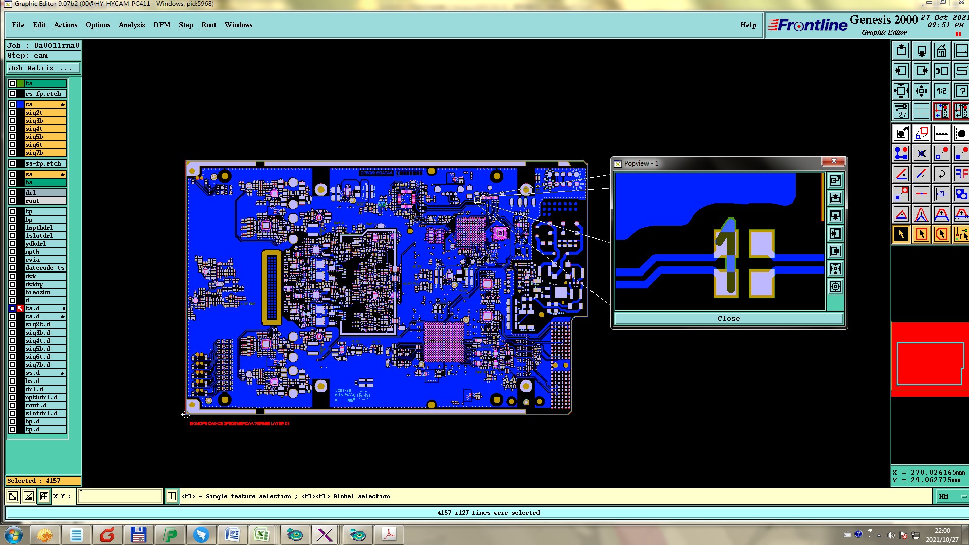Click the ruler measurement tool icon

(x=941, y=134)
